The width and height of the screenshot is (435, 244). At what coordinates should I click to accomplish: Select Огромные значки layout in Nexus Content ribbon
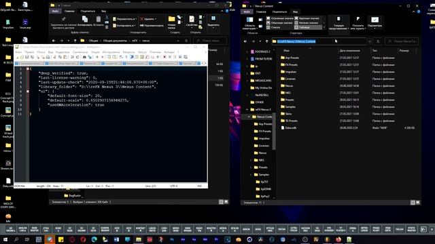(x=279, y=18)
